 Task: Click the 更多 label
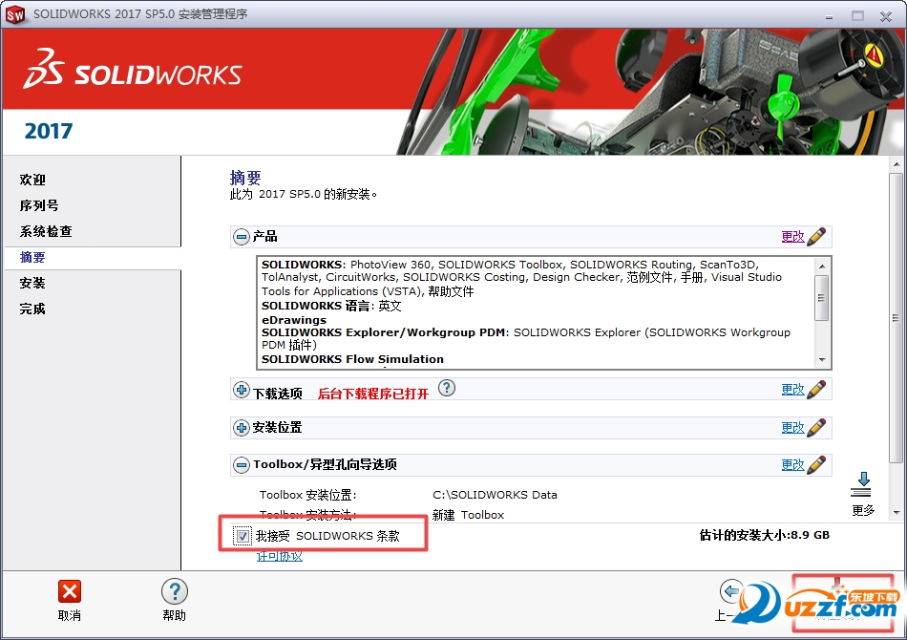[863, 510]
